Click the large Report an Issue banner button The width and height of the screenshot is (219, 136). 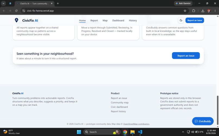(x=186, y=56)
